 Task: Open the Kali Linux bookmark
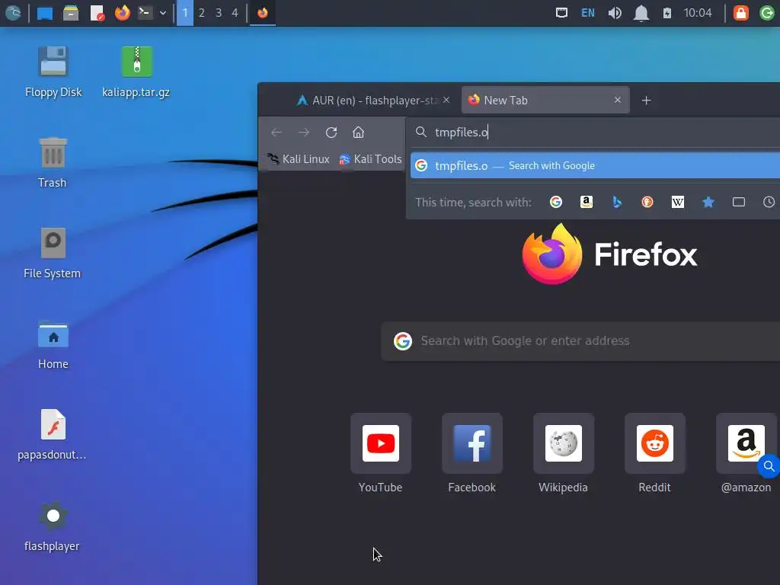(299, 159)
